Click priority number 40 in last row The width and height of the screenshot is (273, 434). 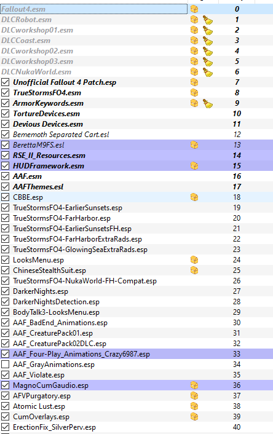point(237,427)
